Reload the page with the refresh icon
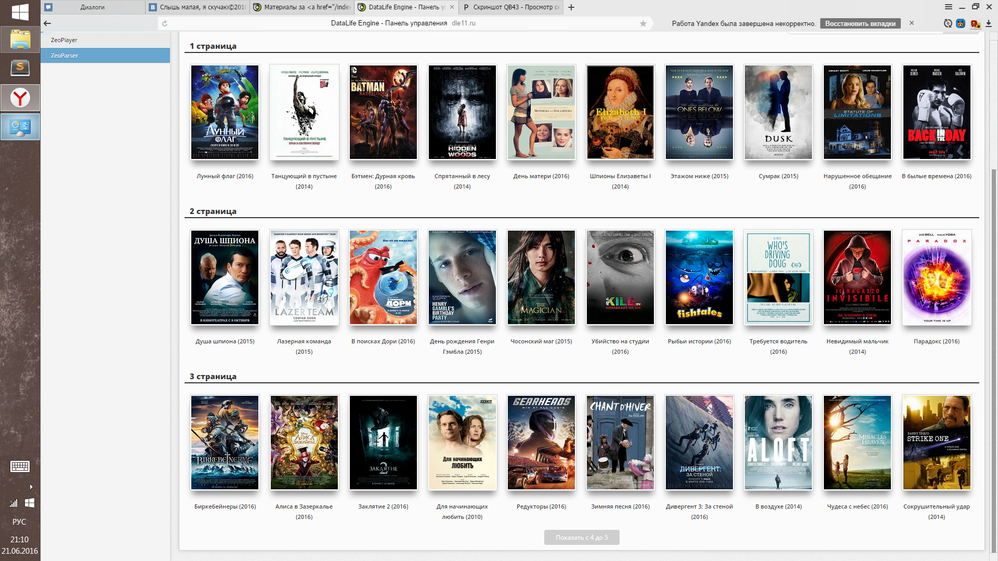 [165, 23]
